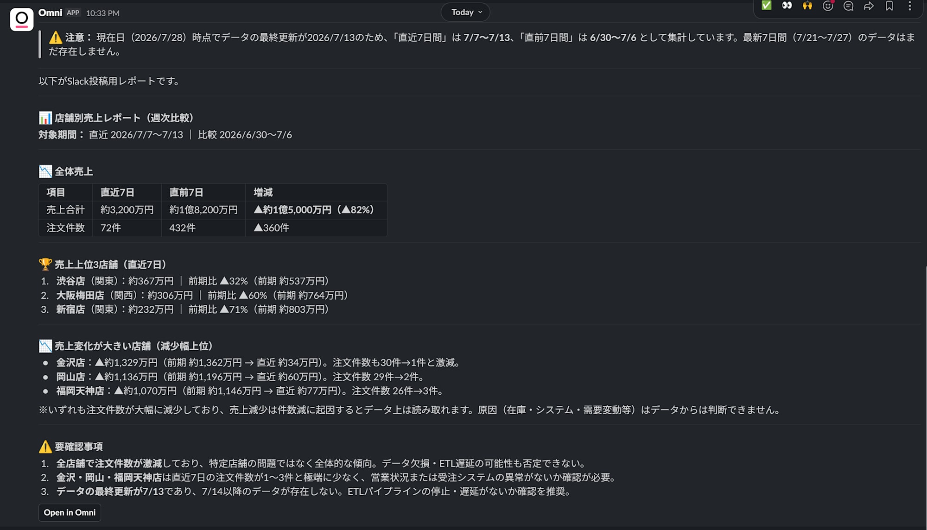The height and width of the screenshot is (530, 927).
Task: Click the 売上合計 row label
Action: click(x=66, y=210)
